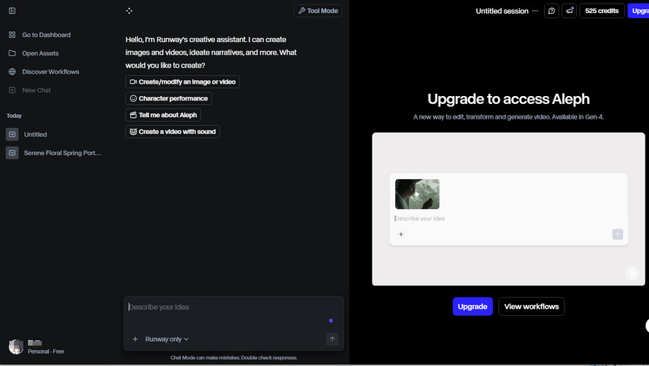Play the Aleph demo video thumbnail

pos(417,194)
